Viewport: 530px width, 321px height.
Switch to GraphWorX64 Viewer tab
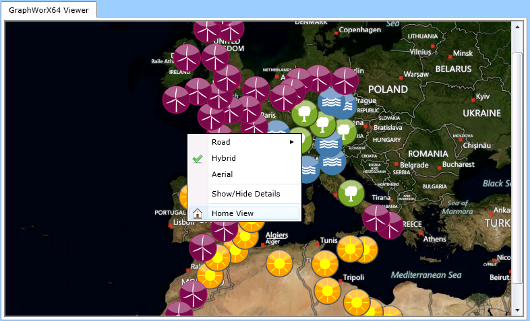click(x=49, y=9)
